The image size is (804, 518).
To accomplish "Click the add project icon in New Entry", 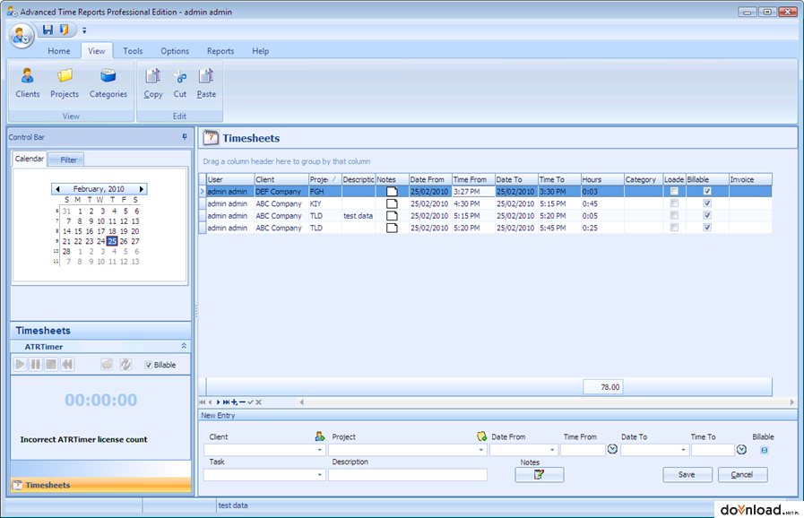I will tap(481, 436).
